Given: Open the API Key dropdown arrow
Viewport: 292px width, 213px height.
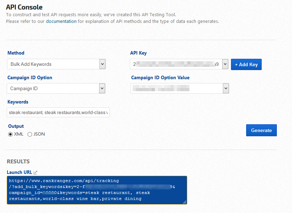Looking at the screenshot, I should pyautogui.click(x=225, y=64).
